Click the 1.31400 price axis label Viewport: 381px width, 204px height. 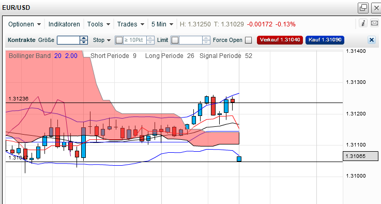point(356,51)
